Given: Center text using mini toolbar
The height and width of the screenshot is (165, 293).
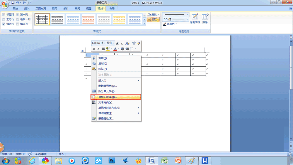Looking at the screenshot, I should (x=103, y=49).
